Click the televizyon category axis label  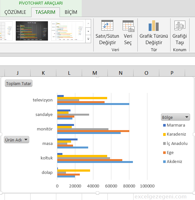coord(43,100)
